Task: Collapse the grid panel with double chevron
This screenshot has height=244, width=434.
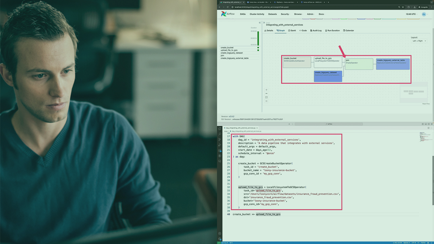Action: pyautogui.click(x=260, y=23)
